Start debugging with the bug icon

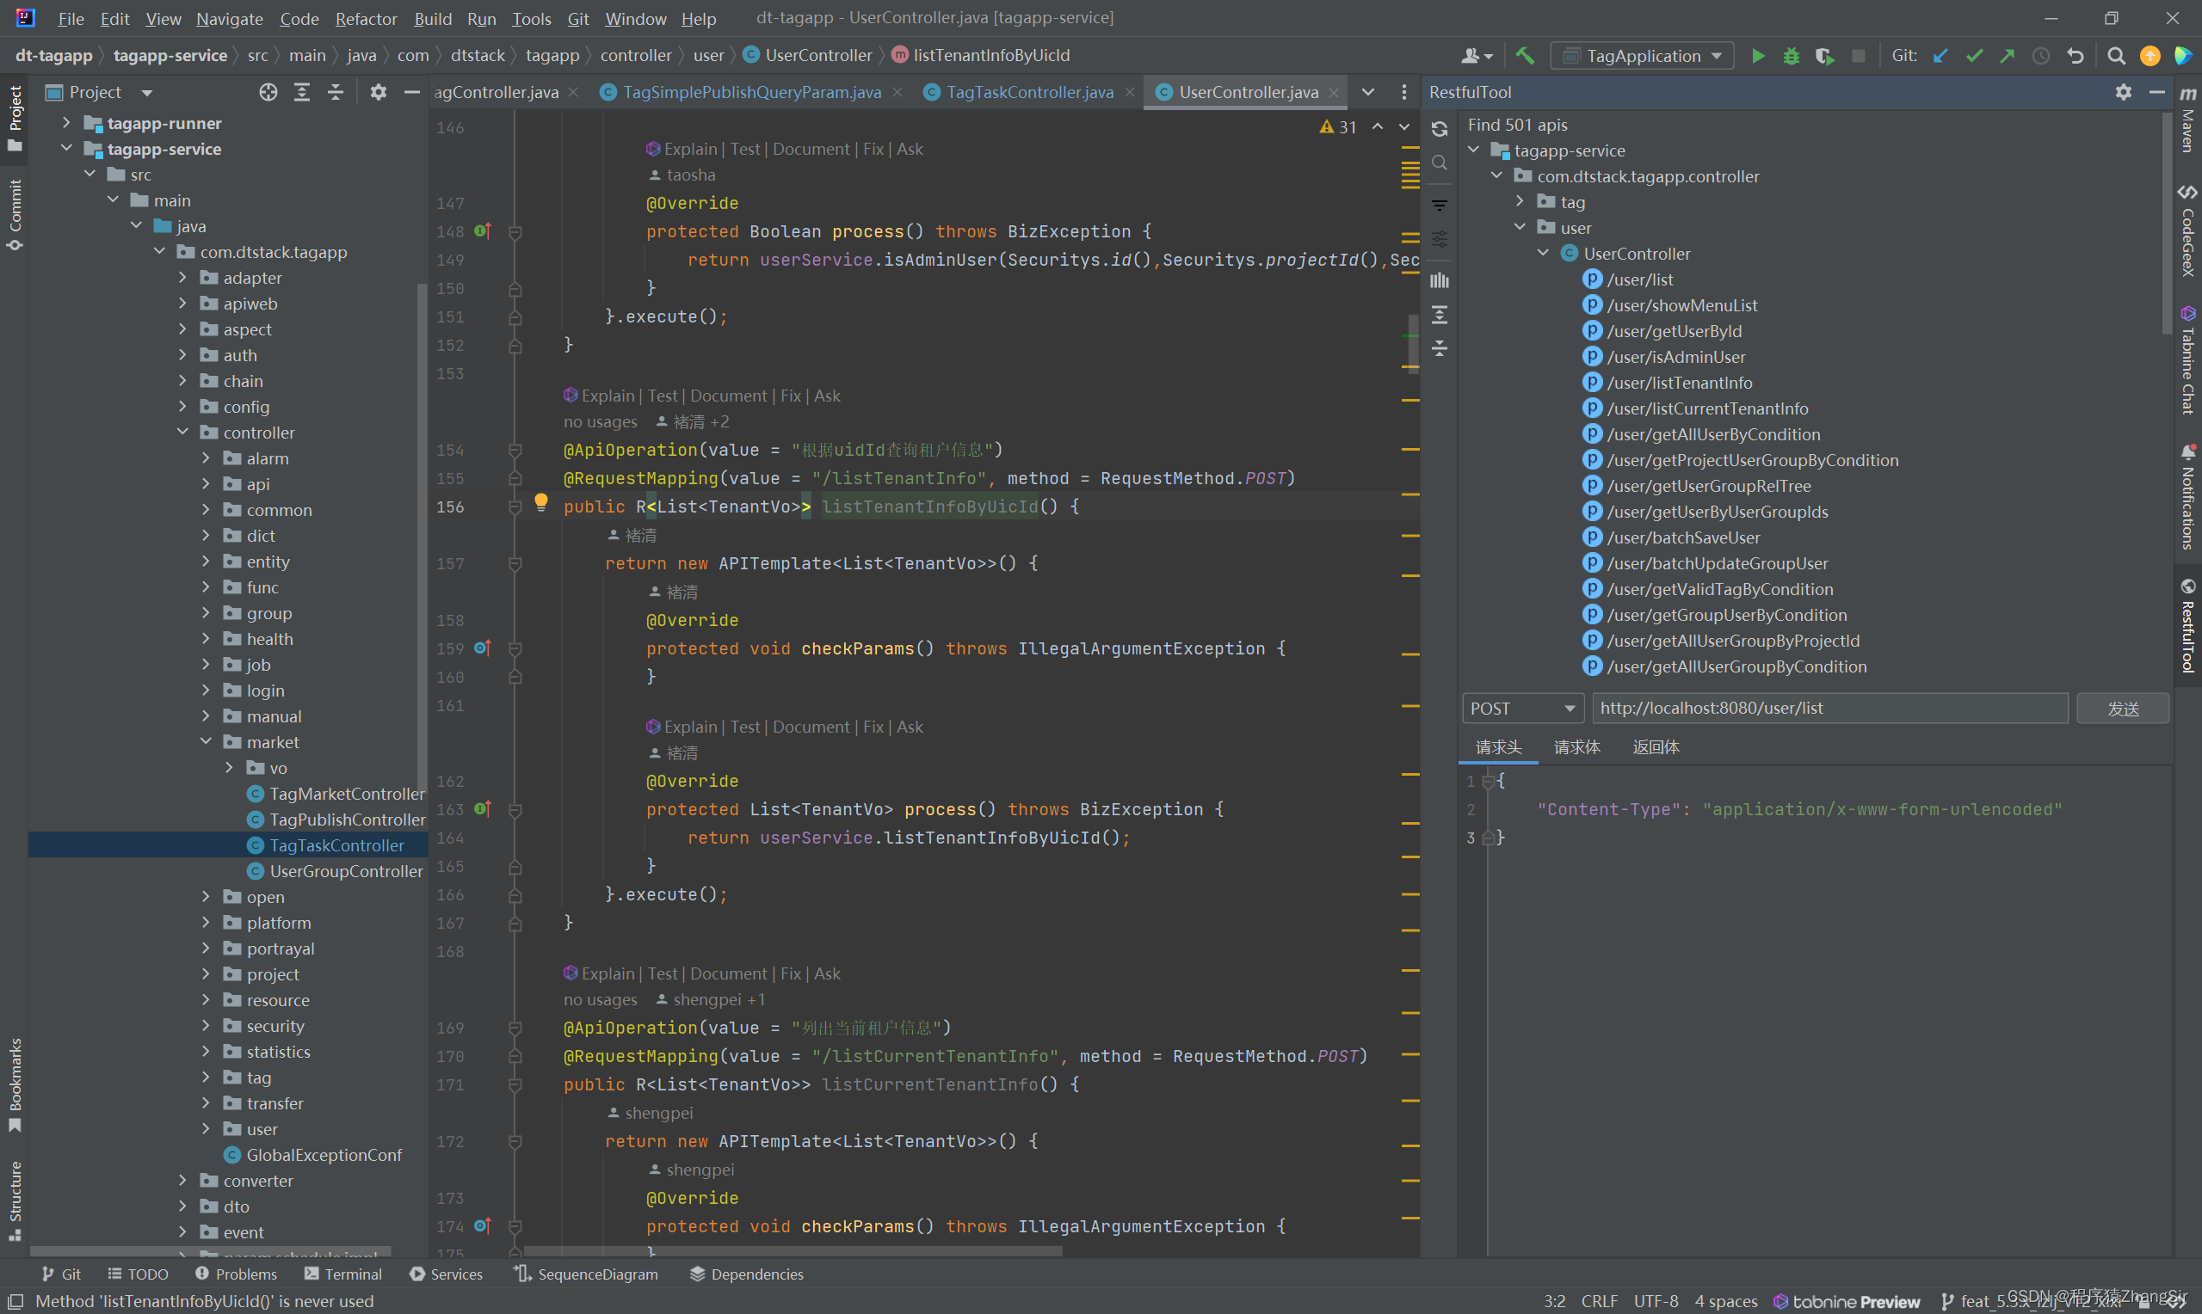point(1791,56)
